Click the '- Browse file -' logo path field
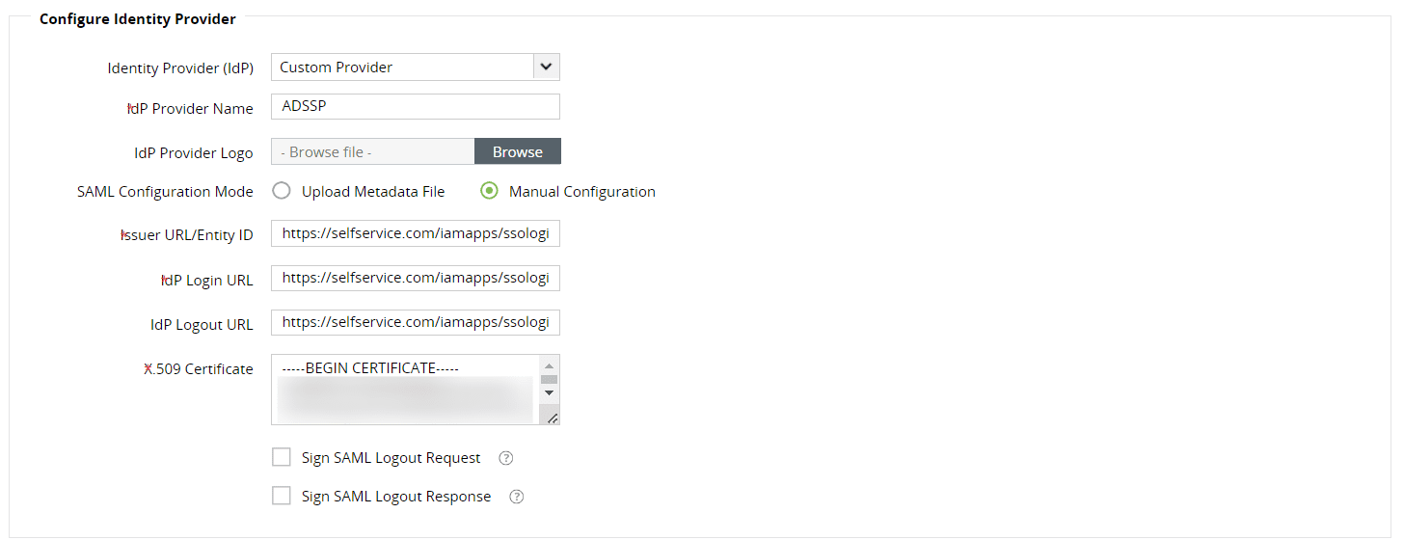 (x=372, y=152)
